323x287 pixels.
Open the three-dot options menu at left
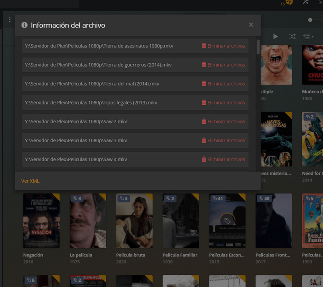[10, 19]
